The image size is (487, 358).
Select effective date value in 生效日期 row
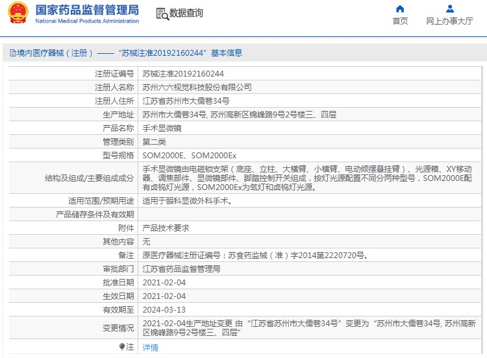pyautogui.click(x=164, y=296)
